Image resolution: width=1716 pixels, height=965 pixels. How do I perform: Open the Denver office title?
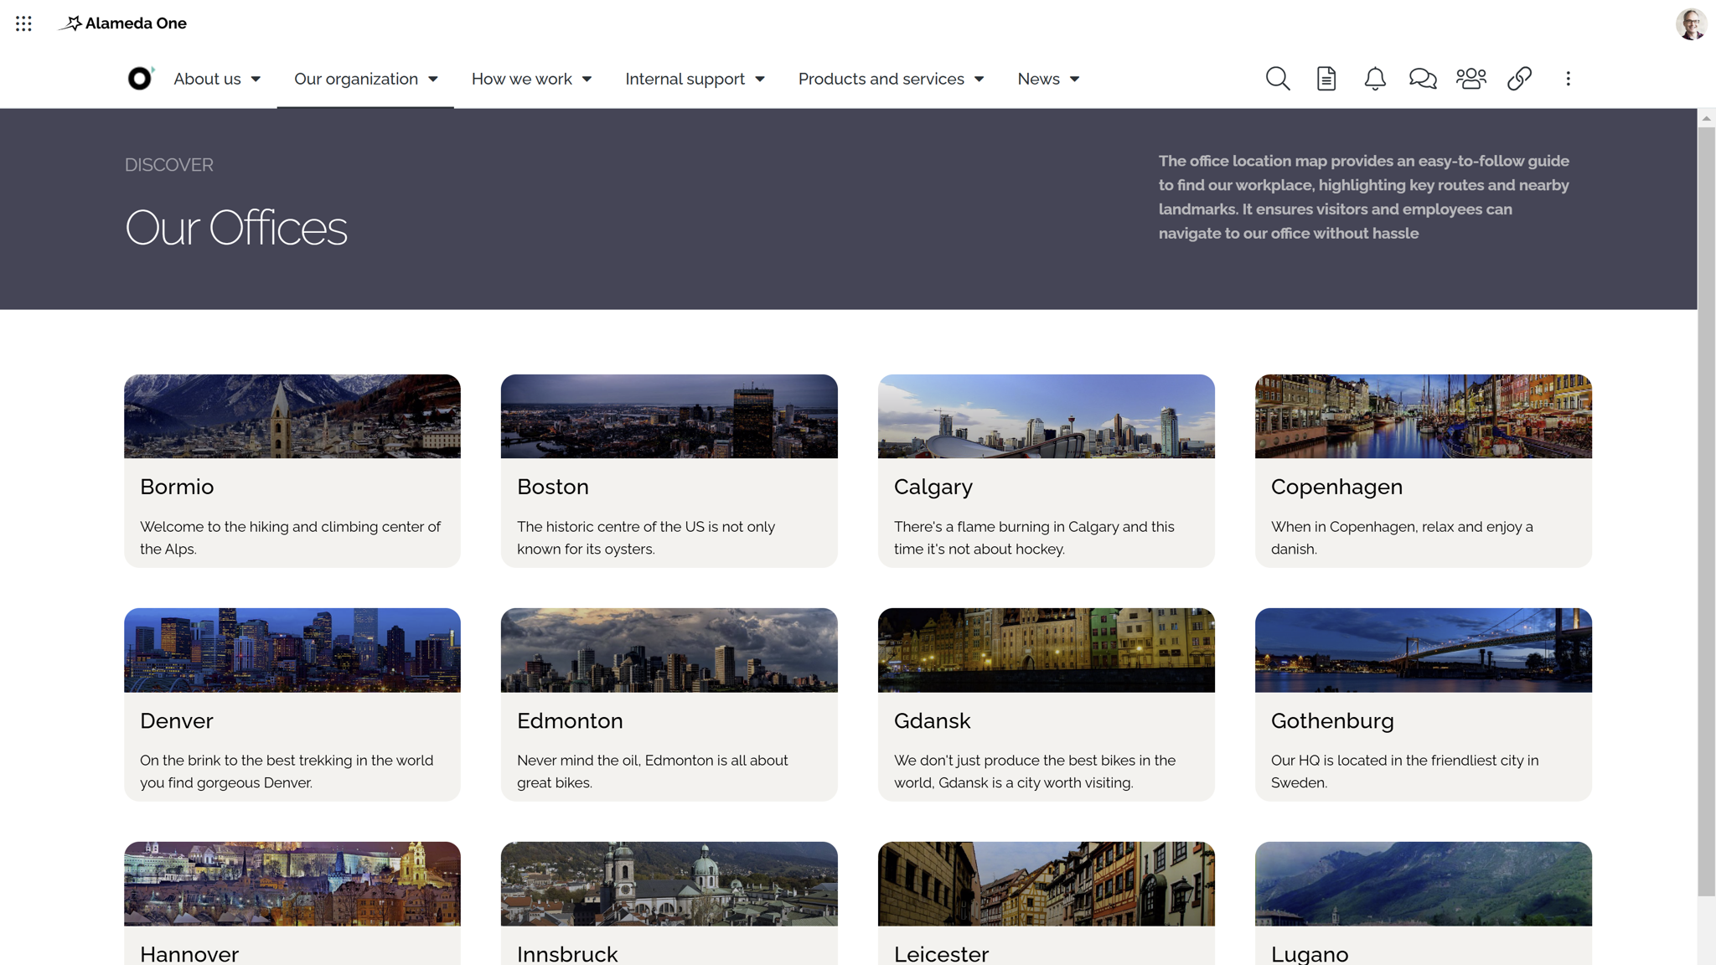[177, 720]
